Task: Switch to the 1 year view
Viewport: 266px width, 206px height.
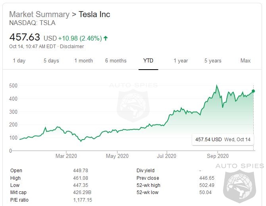Action: click(x=181, y=61)
